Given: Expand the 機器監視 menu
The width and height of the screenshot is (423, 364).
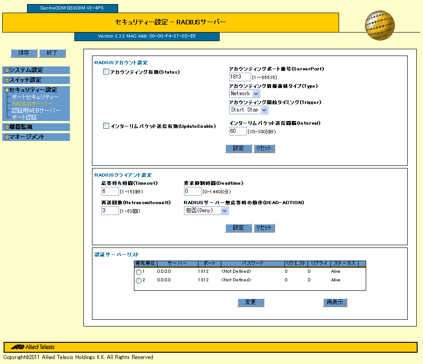Looking at the screenshot, I should pos(7,127).
